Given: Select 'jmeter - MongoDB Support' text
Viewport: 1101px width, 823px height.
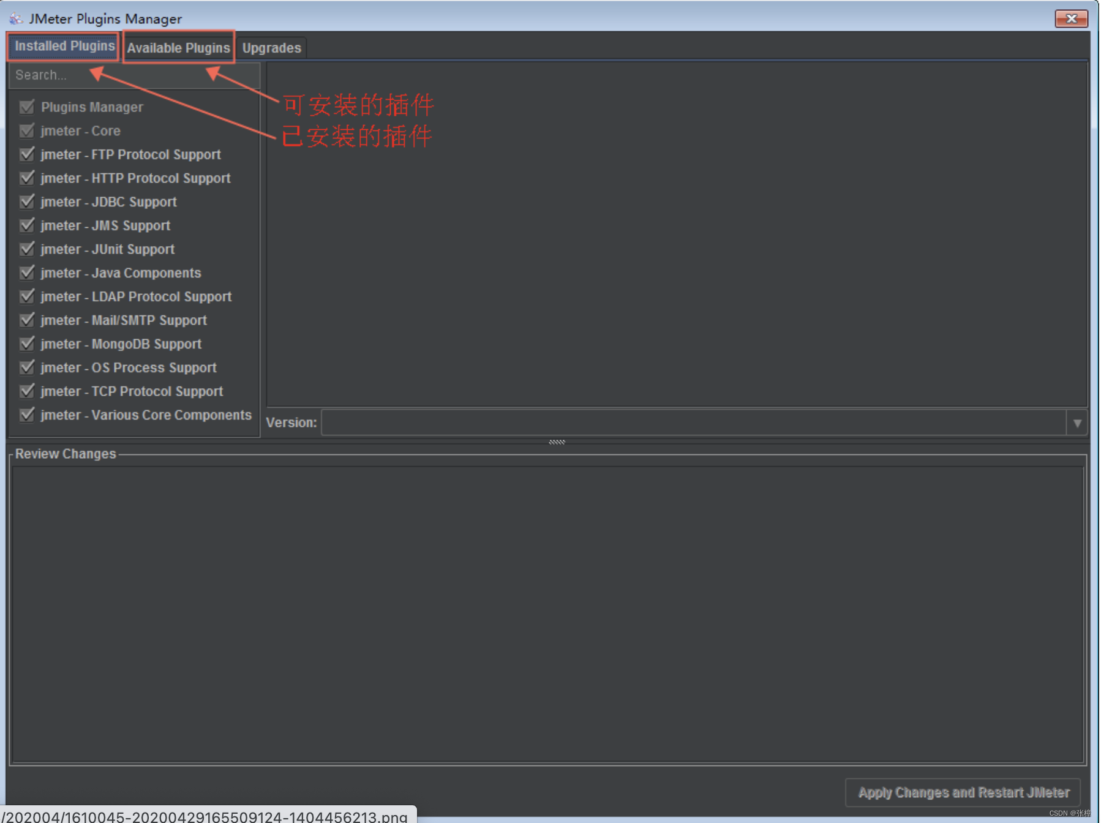Looking at the screenshot, I should coord(121,344).
